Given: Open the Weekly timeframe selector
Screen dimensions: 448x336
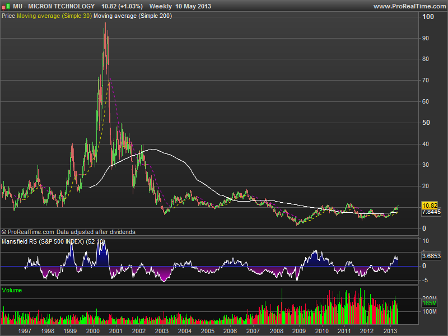Looking at the screenshot, I should tap(162, 6).
